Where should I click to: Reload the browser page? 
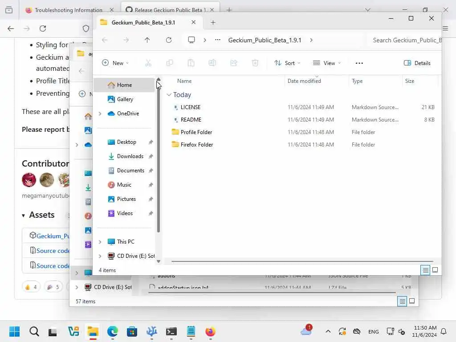tap(43, 28)
